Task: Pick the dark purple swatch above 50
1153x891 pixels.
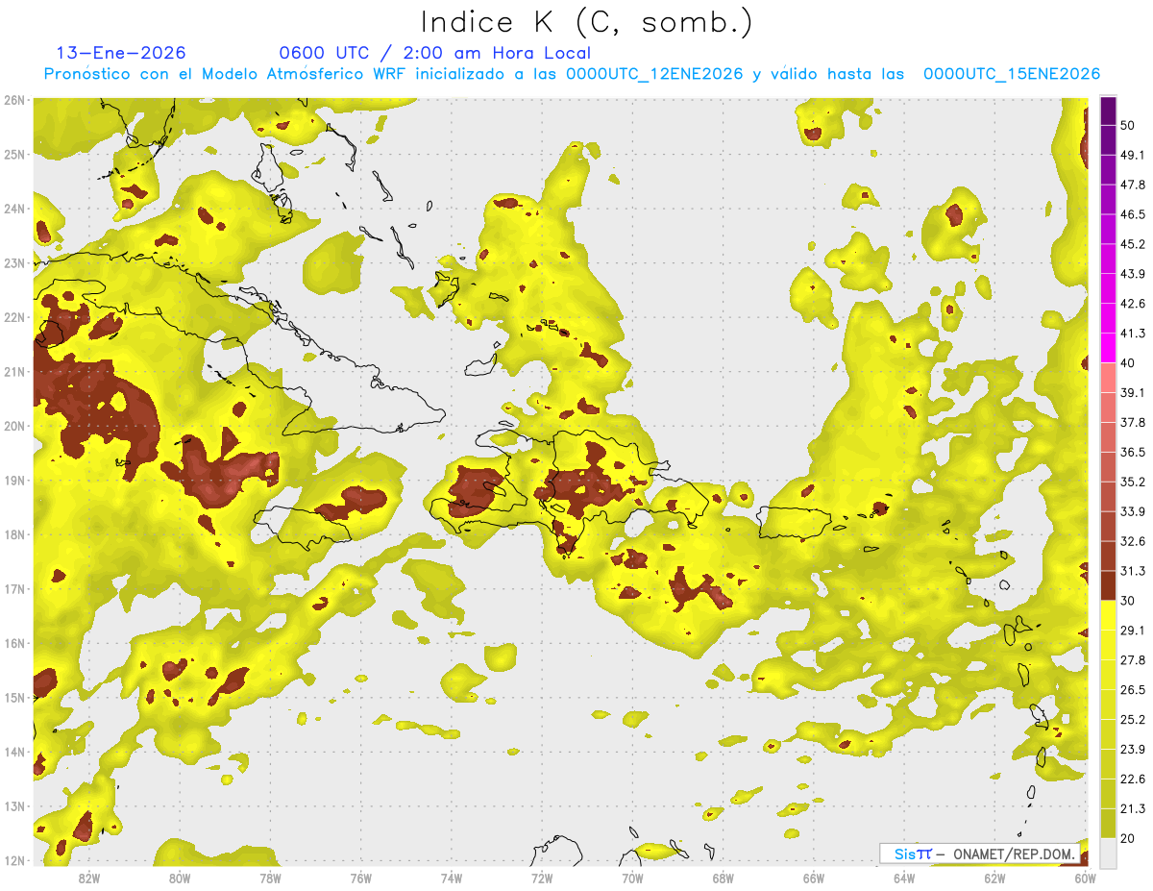Action: pos(1108,111)
